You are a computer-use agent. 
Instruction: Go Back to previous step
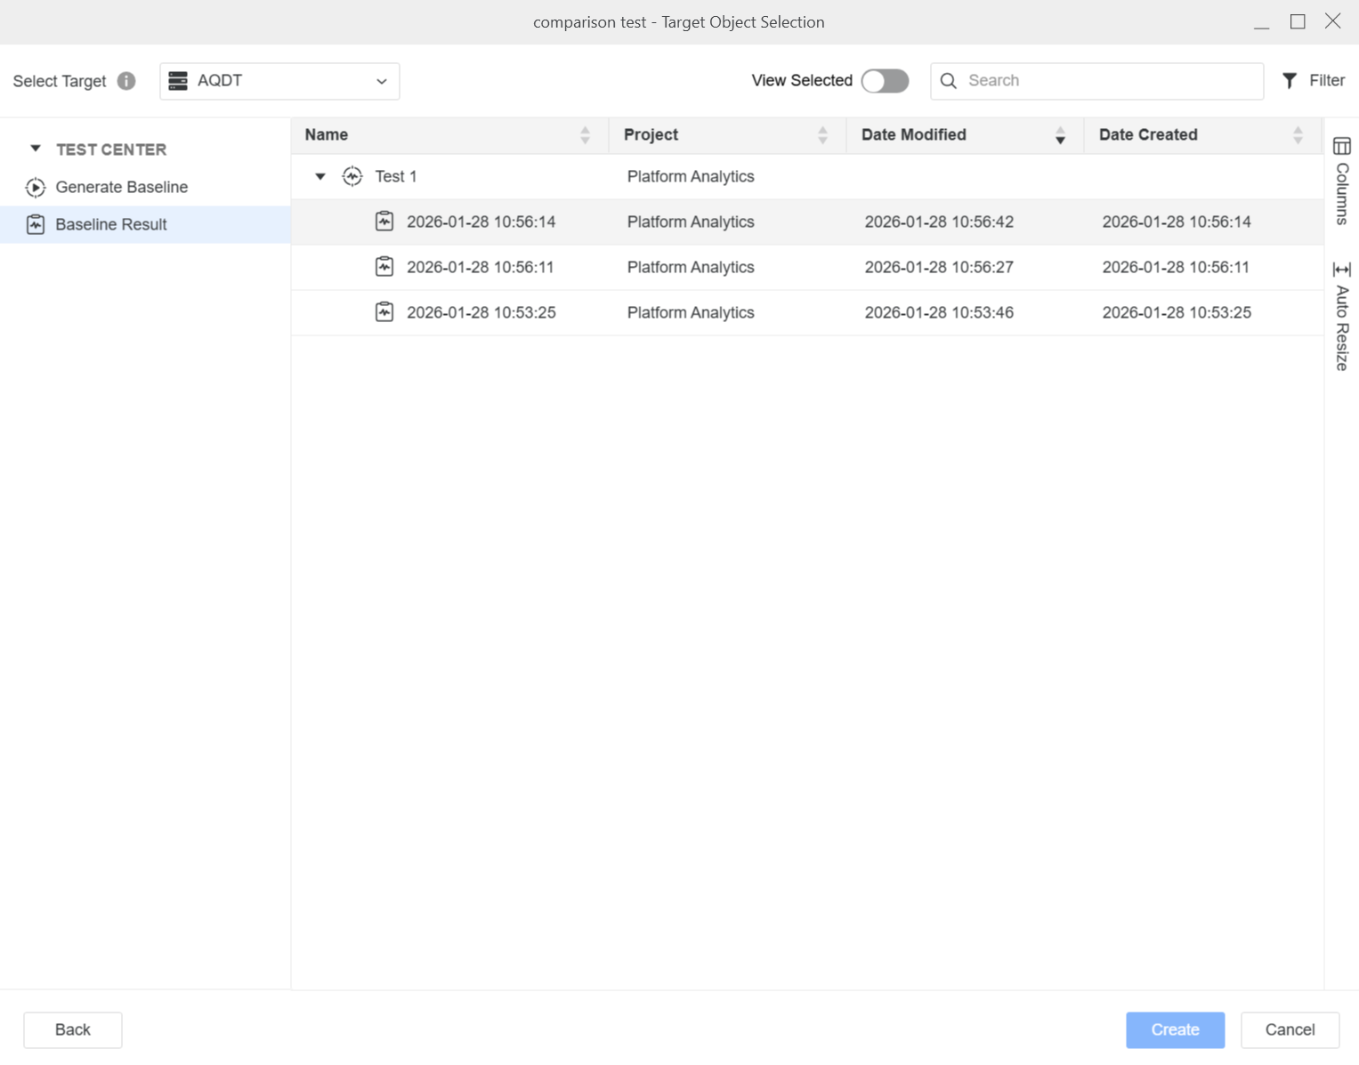click(x=73, y=1029)
